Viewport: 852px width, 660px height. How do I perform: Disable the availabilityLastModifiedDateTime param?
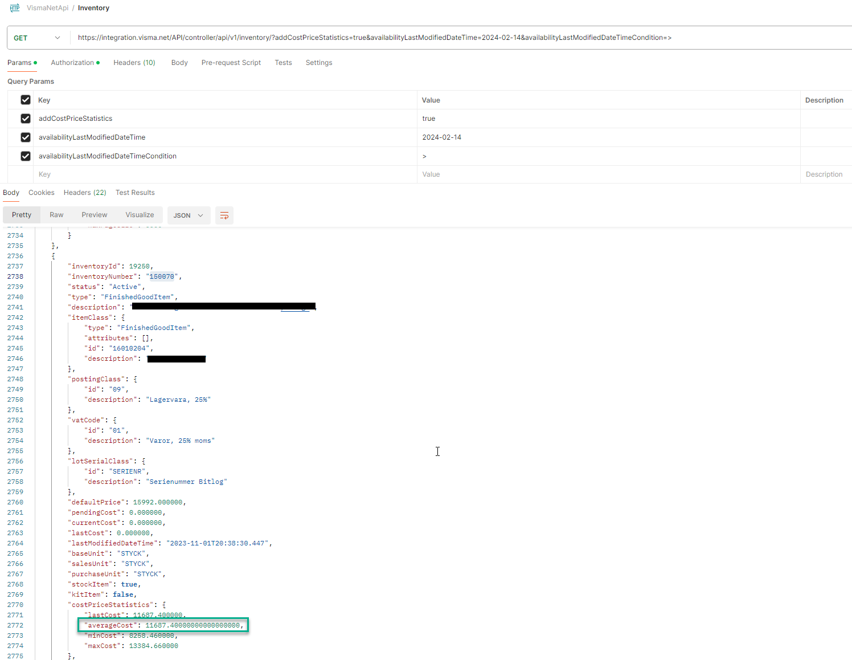click(x=26, y=137)
